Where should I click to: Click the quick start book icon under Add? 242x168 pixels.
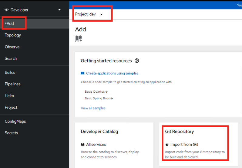pos(78,39)
